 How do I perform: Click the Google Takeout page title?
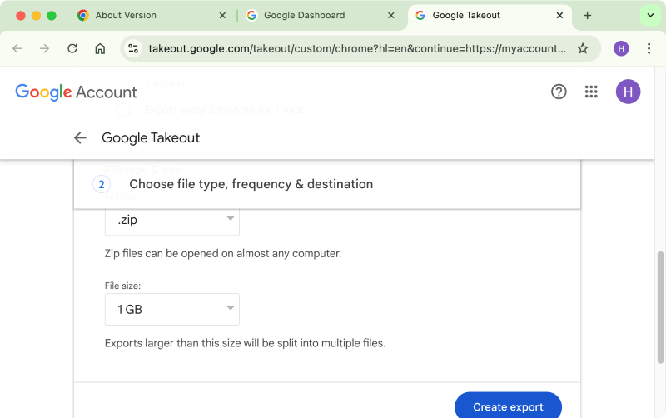coord(151,137)
